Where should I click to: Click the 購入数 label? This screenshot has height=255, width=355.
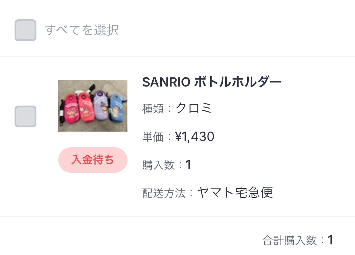coord(159,165)
